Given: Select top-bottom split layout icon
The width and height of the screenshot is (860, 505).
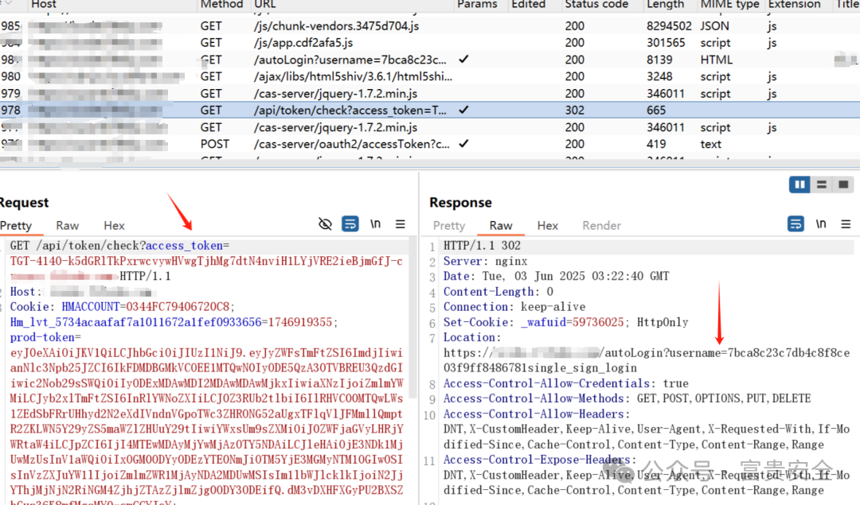Looking at the screenshot, I should [822, 185].
